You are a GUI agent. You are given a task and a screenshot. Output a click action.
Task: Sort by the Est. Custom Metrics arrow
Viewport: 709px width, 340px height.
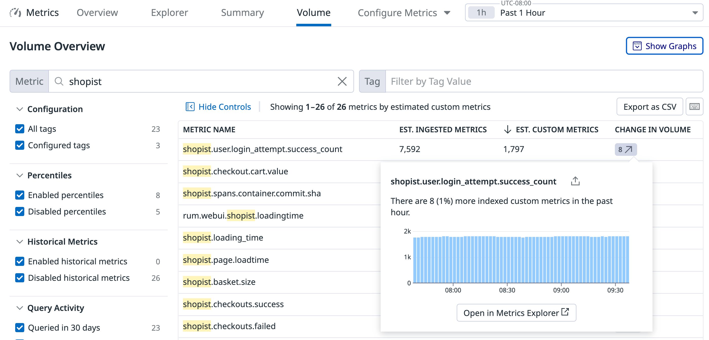(x=508, y=129)
